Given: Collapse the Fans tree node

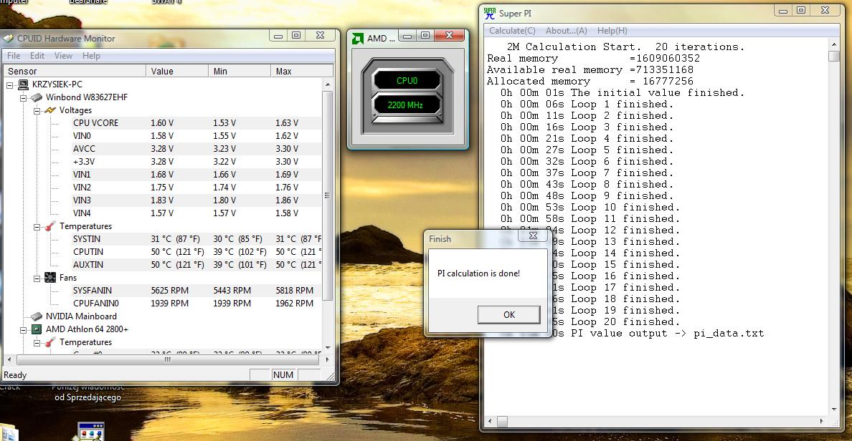Looking at the screenshot, I should click(x=37, y=278).
